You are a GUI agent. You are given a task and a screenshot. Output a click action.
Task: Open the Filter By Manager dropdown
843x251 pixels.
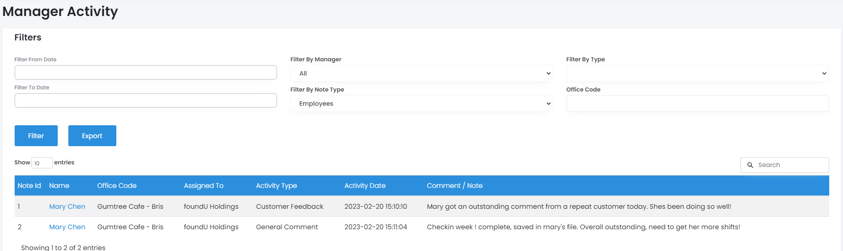[421, 73]
